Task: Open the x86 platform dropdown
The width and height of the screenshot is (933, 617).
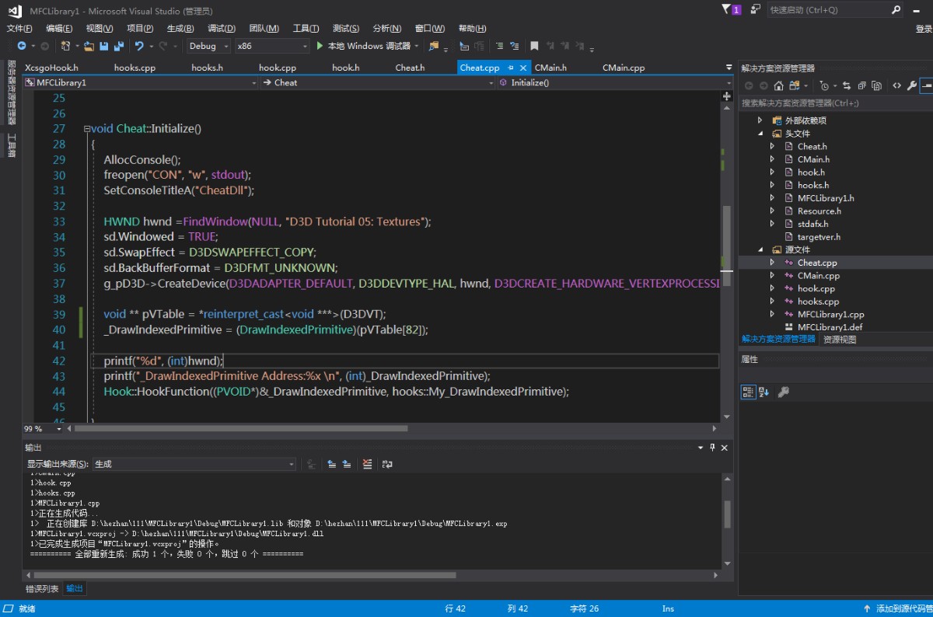Action: click(271, 46)
